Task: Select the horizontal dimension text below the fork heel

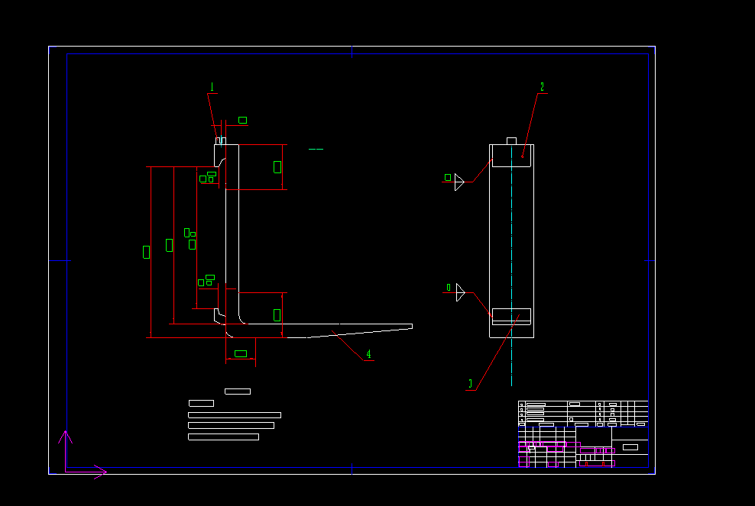Action: 241,354
